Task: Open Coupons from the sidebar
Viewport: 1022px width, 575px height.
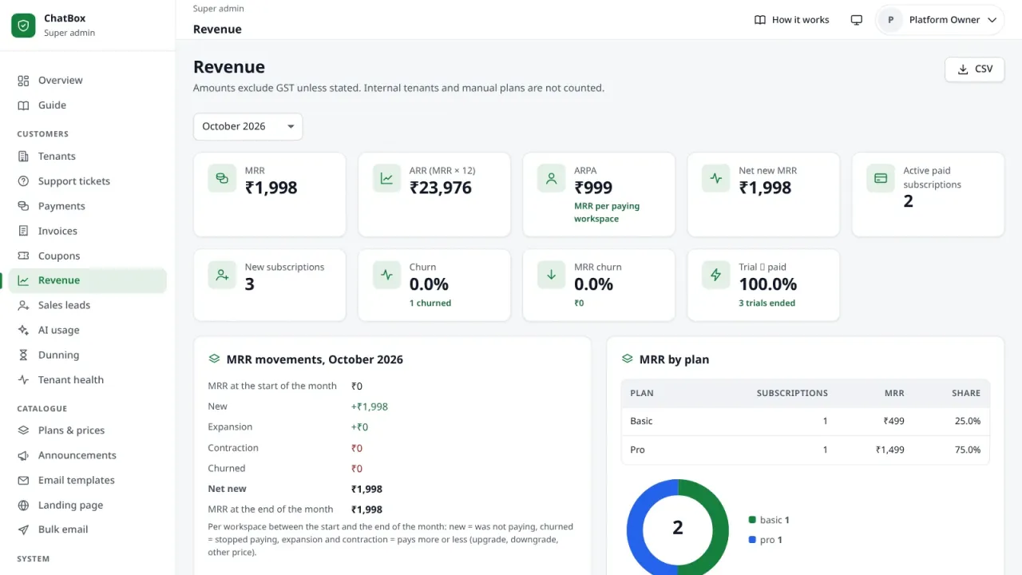Action: [x=87, y=256]
